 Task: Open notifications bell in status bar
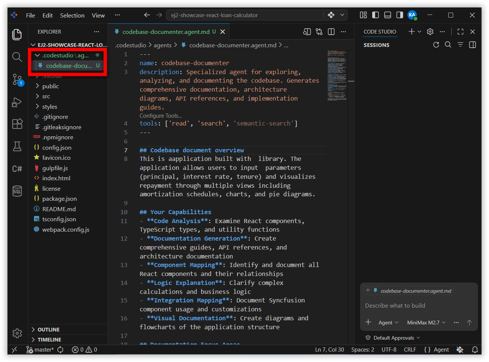(475, 349)
